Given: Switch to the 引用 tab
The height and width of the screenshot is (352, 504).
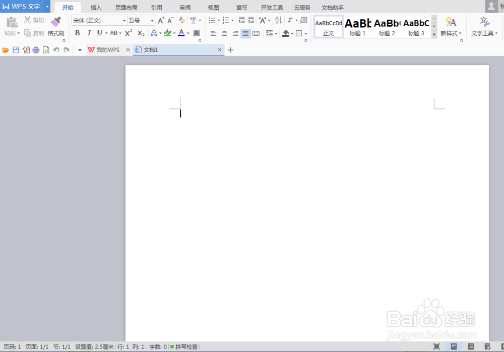Looking at the screenshot, I should tap(157, 8).
